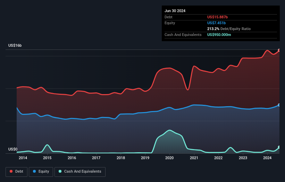Click the US$950.000m cash value

click(219, 35)
